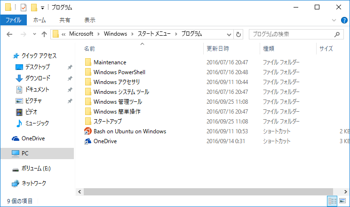Click スタート メニュー in the address breadcrumb
350x207 pixels.
154,34
